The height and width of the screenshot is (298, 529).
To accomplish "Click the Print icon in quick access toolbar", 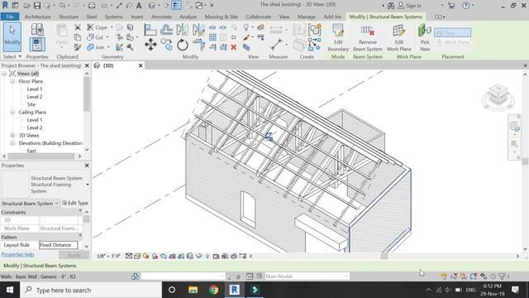I will coord(92,6).
